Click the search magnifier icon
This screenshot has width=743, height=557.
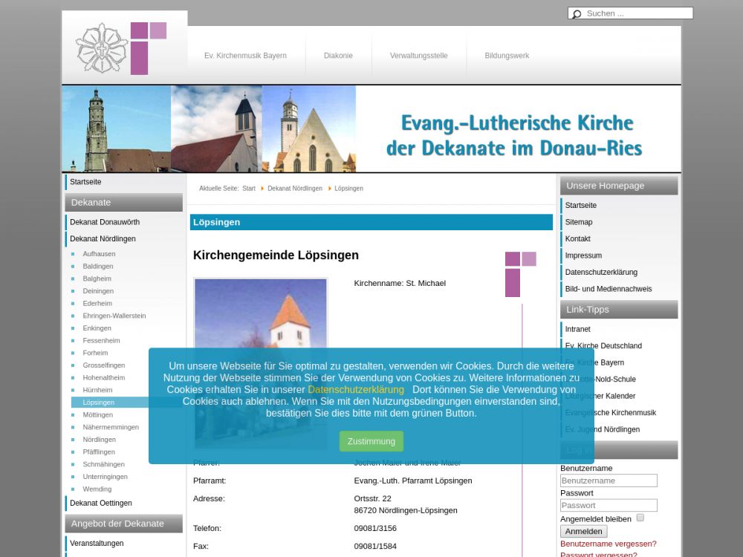[577, 14]
